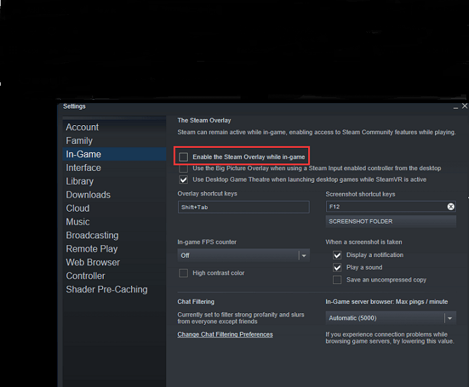Minimize the Settings window
Viewport: 469px width, 387px height.
click(456, 106)
